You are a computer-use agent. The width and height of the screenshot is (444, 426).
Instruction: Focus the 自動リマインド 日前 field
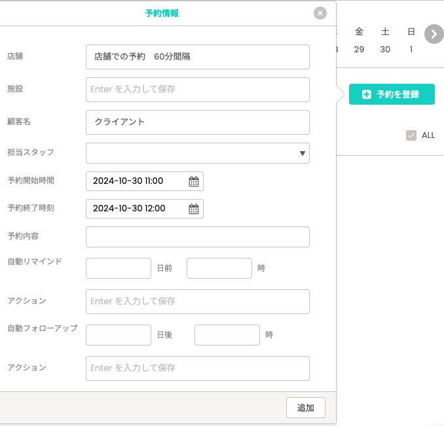(x=119, y=268)
